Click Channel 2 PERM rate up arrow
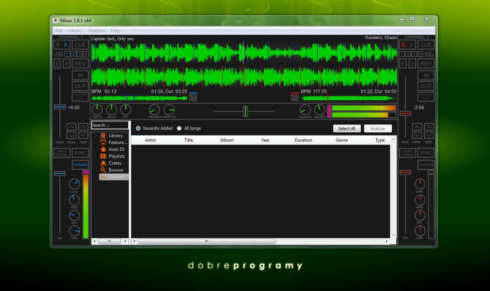490x291 pixels. pyautogui.click(x=417, y=127)
